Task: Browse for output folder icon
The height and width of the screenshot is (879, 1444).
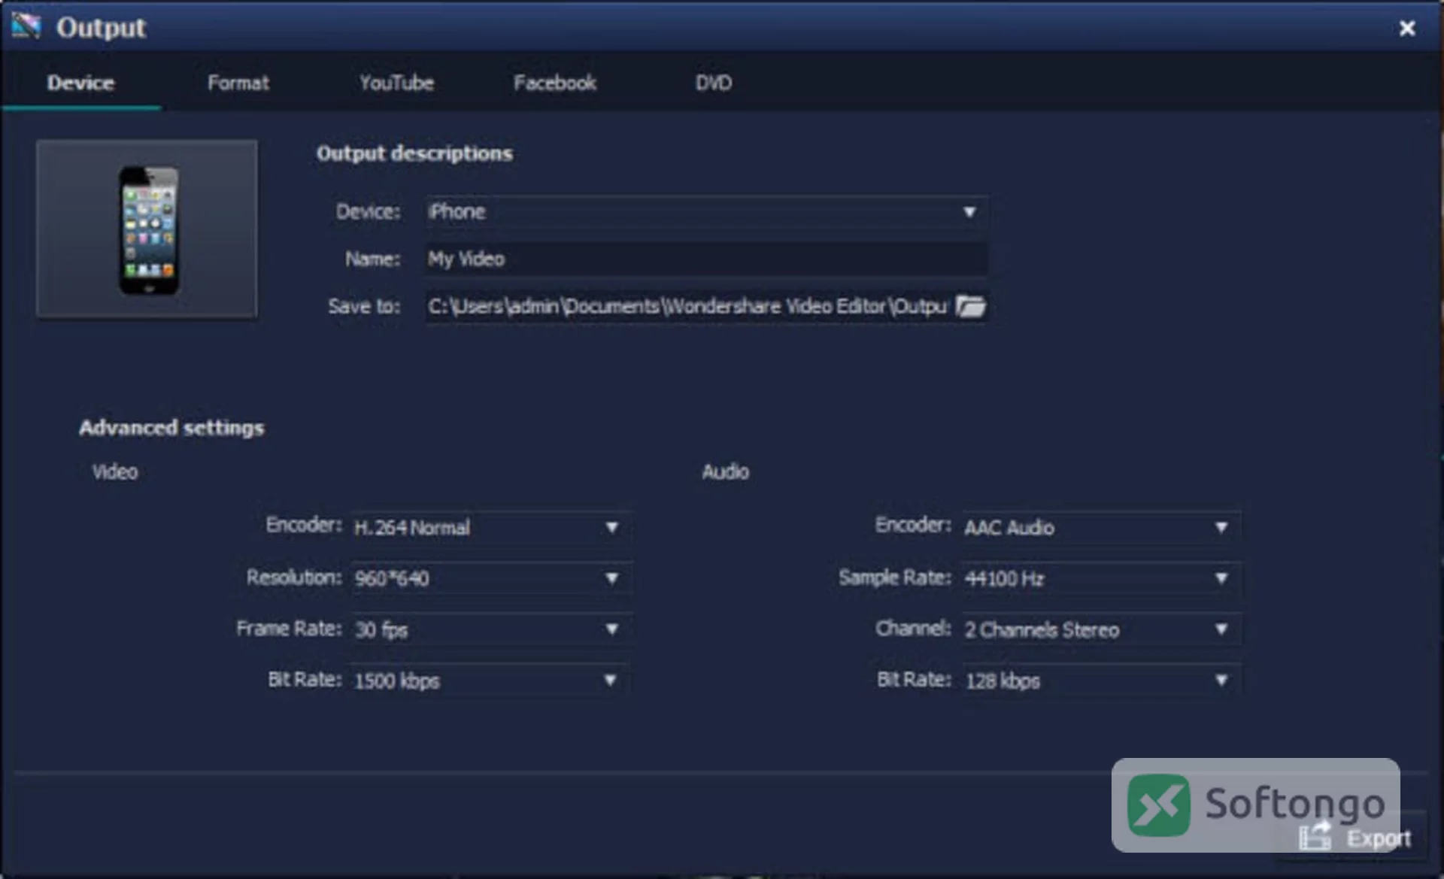Action: point(970,307)
